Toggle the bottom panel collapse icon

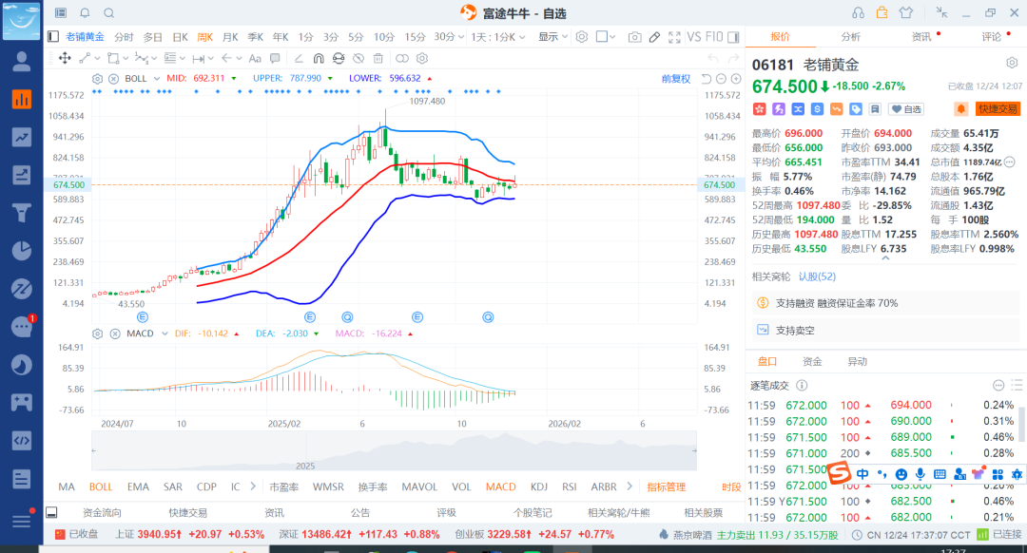tap(51, 512)
